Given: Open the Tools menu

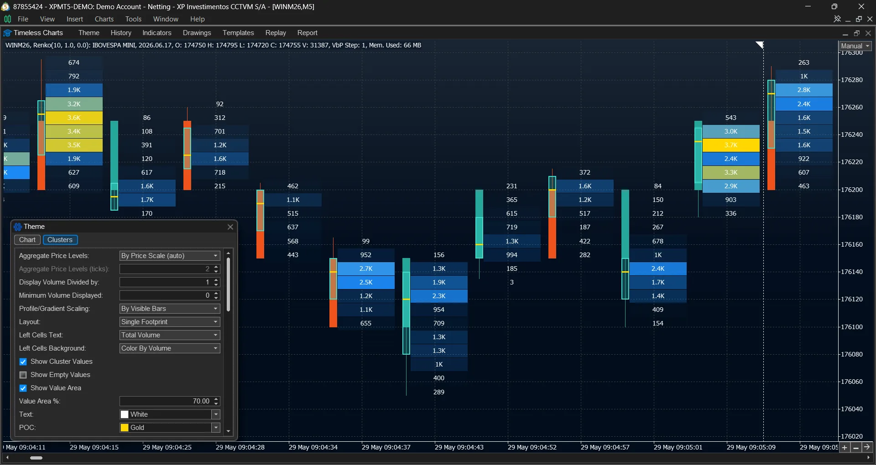Looking at the screenshot, I should pyautogui.click(x=133, y=19).
